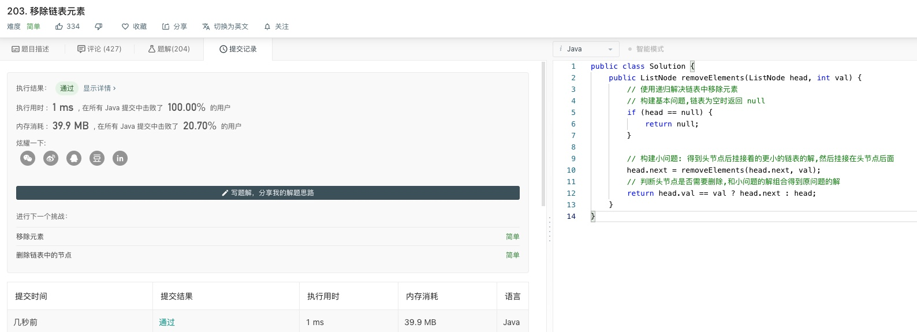Open next challenge 删除链表中的节点
Image resolution: width=917 pixels, height=332 pixels.
[x=44, y=255]
